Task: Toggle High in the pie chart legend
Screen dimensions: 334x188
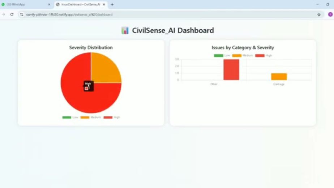Action: click(112, 117)
